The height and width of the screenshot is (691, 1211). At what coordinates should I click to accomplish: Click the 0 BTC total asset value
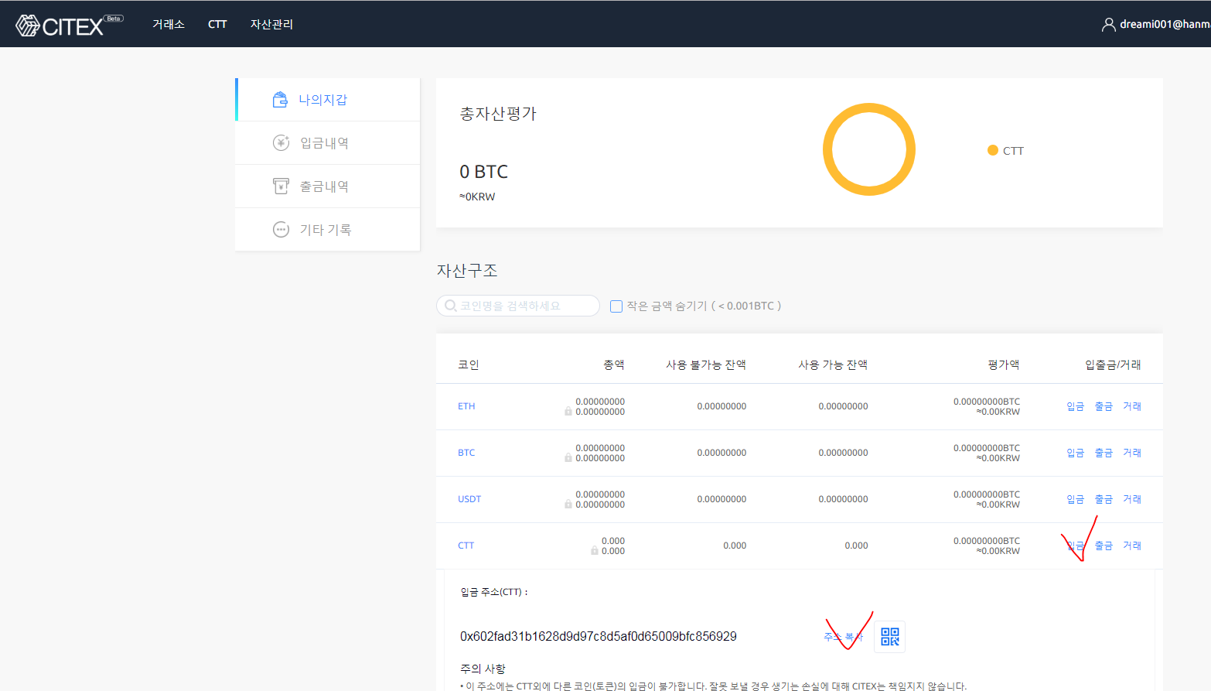coord(484,171)
